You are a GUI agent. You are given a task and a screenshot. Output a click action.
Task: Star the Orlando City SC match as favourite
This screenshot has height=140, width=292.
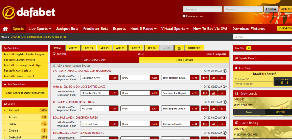click(222, 93)
